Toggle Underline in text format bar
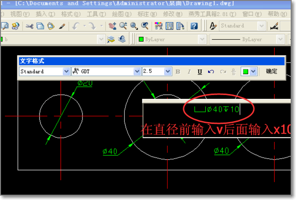The height and width of the screenshot is (200, 296). tap(200, 72)
